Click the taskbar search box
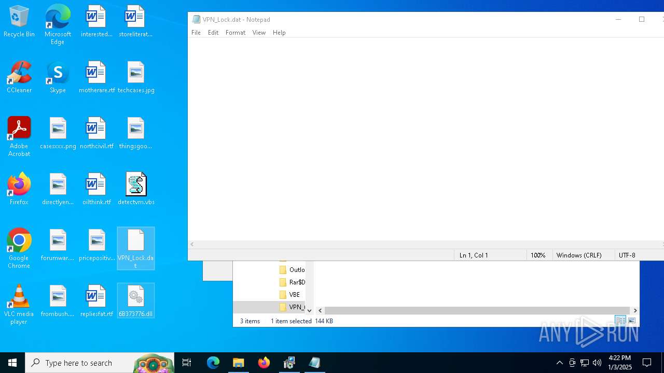The image size is (664, 373). point(100,363)
